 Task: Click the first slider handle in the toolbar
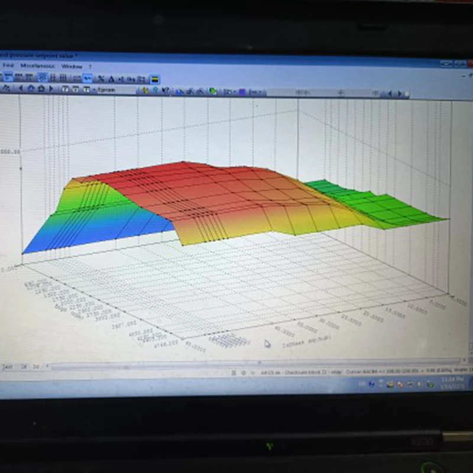(302, 93)
